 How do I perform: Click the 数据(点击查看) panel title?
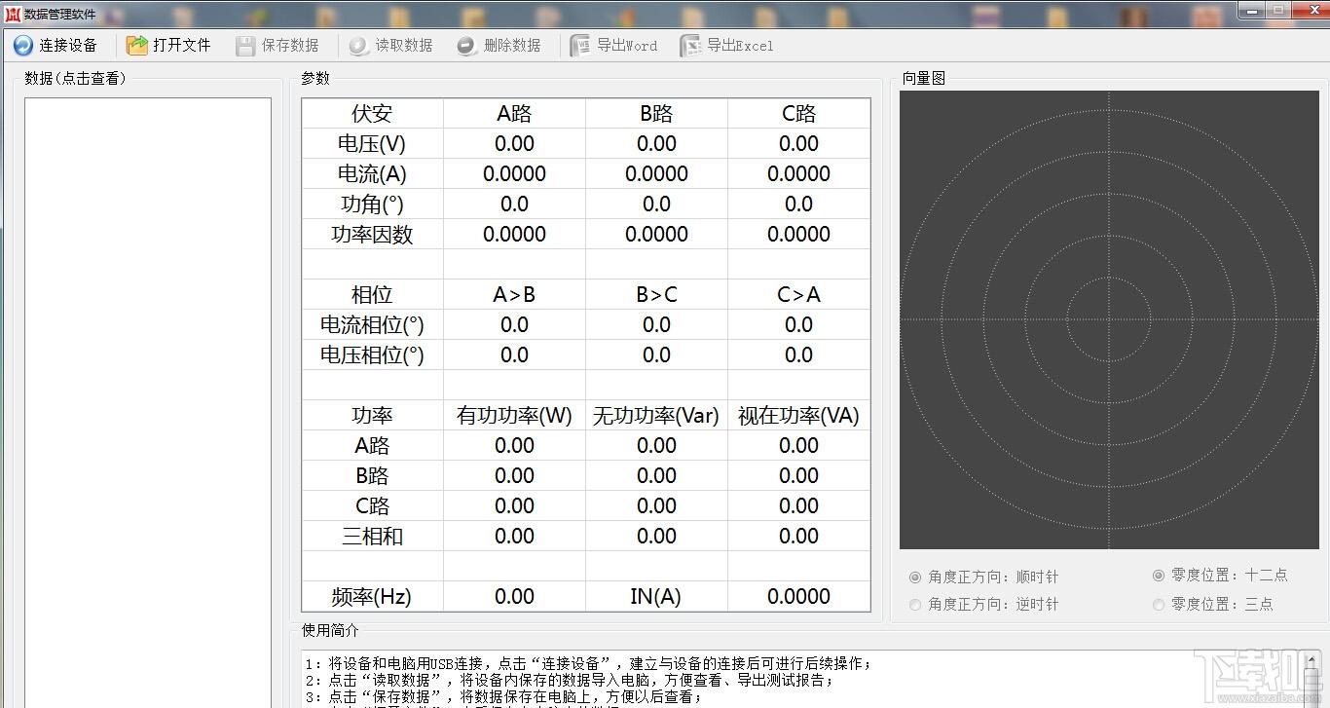(x=75, y=79)
